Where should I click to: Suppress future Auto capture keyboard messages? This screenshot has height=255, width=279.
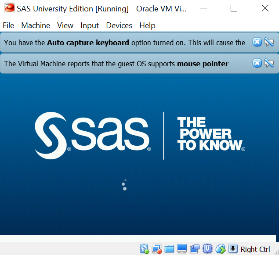[x=269, y=42]
